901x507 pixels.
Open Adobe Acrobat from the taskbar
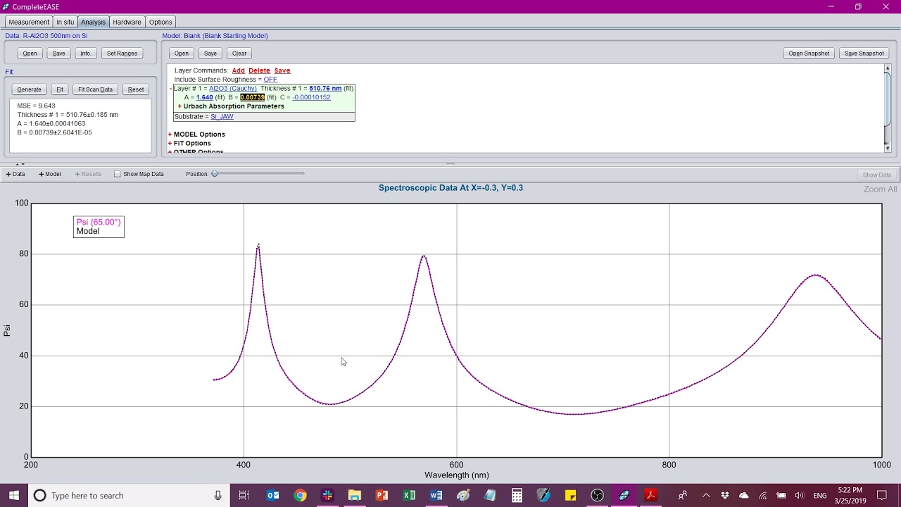651,496
